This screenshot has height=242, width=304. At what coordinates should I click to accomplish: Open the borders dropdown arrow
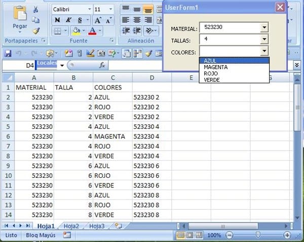point(65,30)
